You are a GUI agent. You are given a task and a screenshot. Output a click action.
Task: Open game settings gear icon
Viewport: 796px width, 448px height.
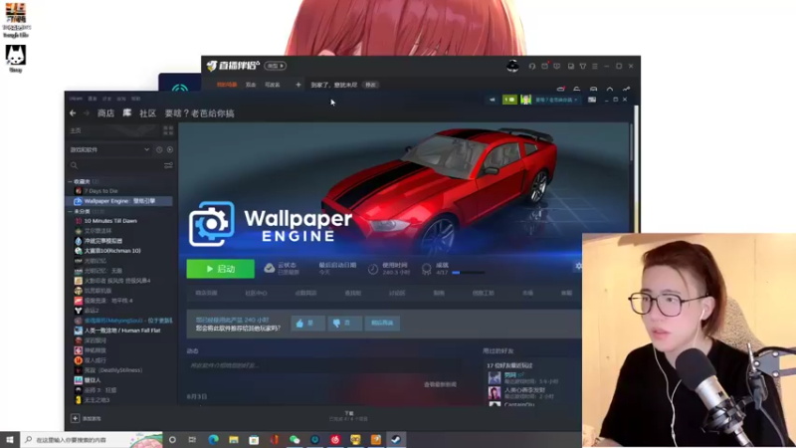[578, 266]
